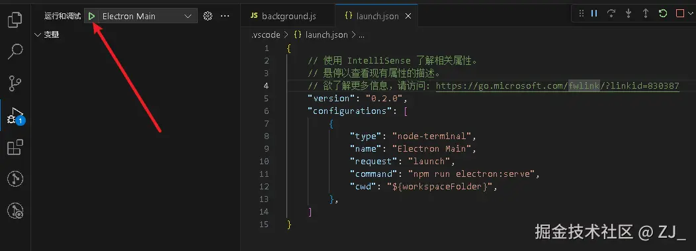Click the debug toolbar drag handle
This screenshot has width=696, height=251.
[x=581, y=14]
